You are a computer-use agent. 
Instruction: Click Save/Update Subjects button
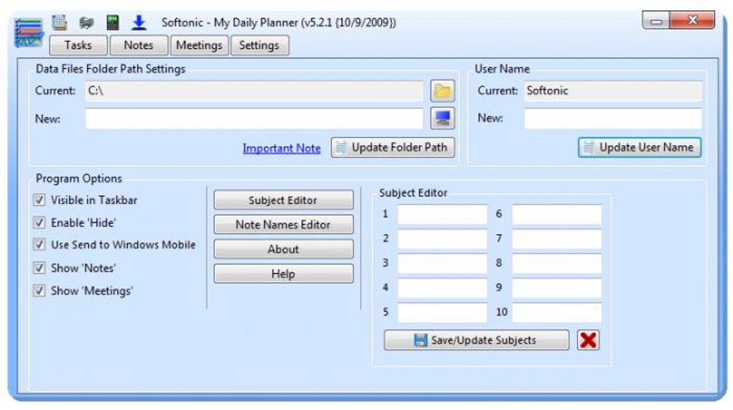click(x=476, y=340)
